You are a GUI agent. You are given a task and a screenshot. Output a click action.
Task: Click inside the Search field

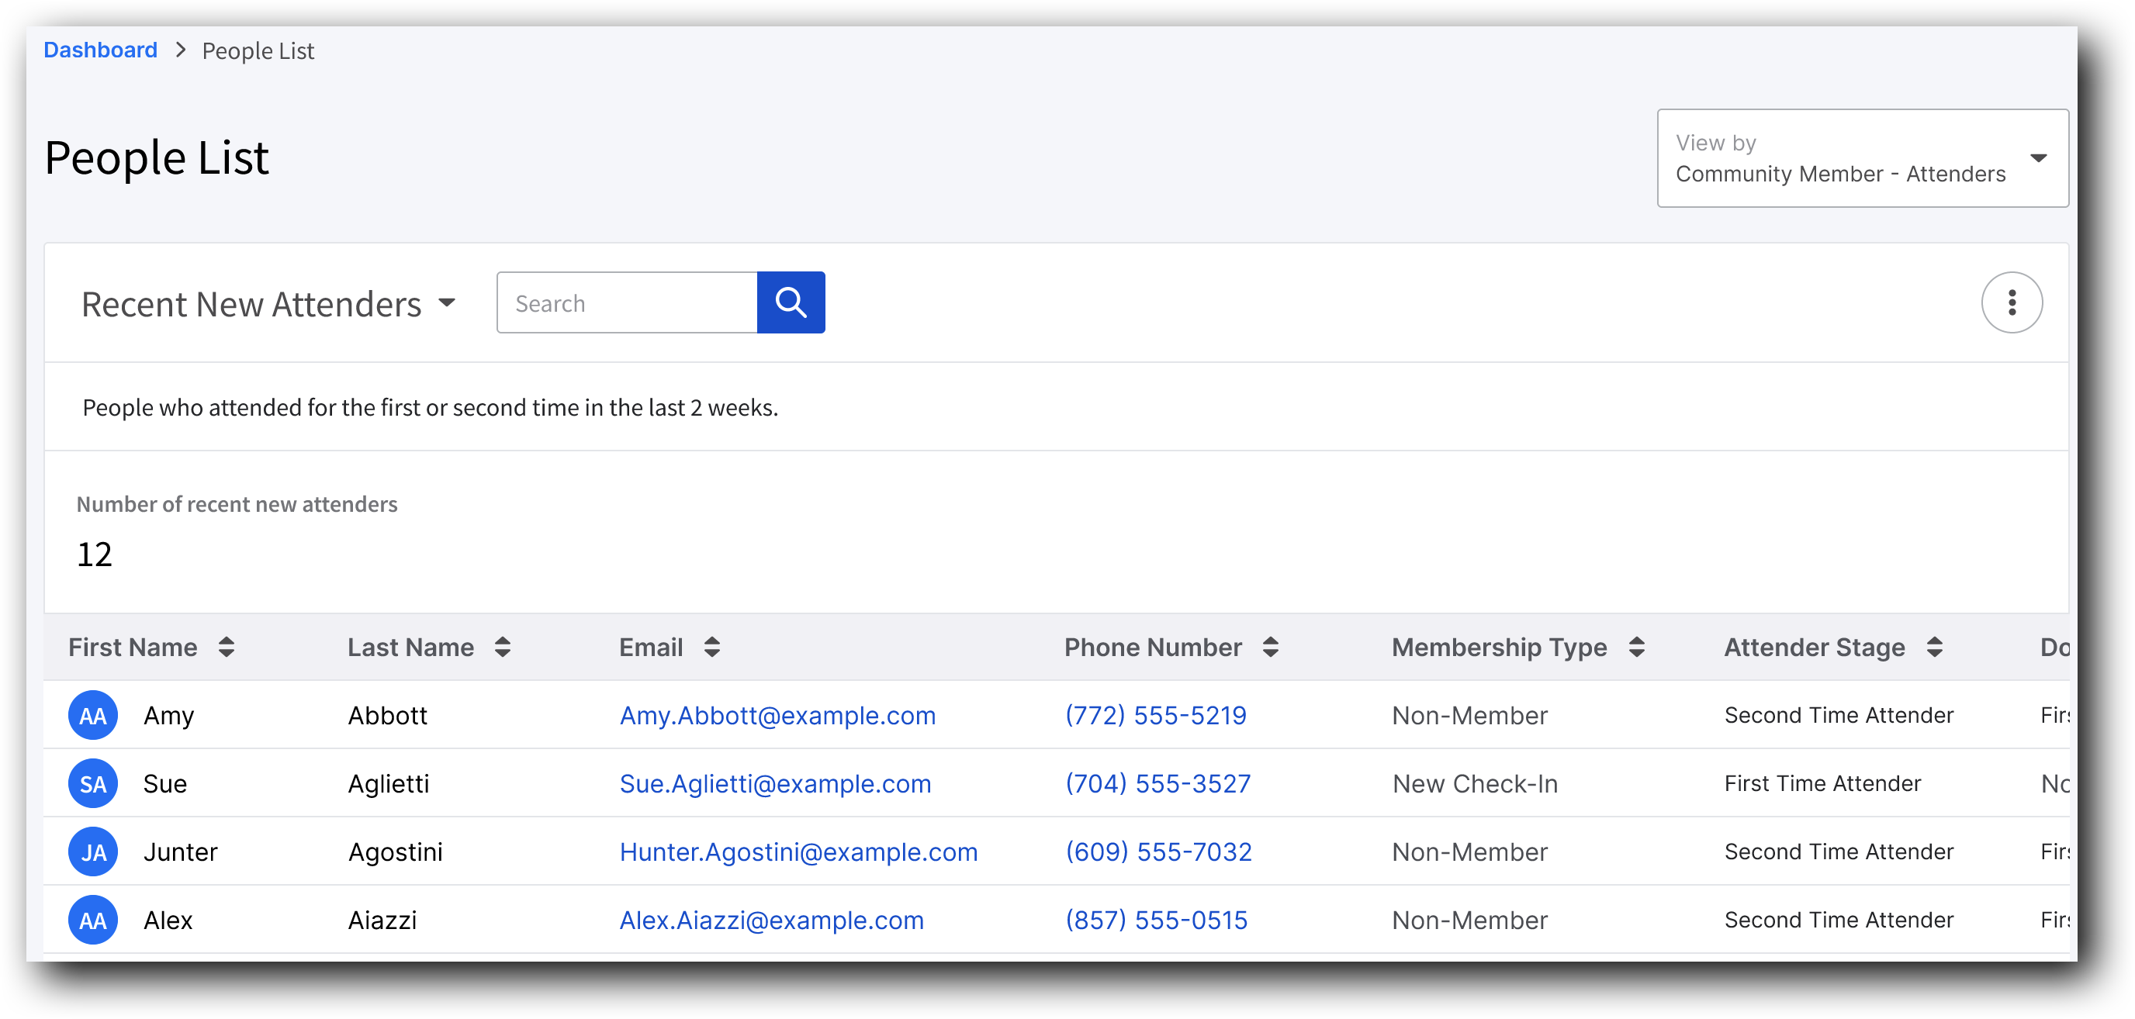tap(626, 302)
